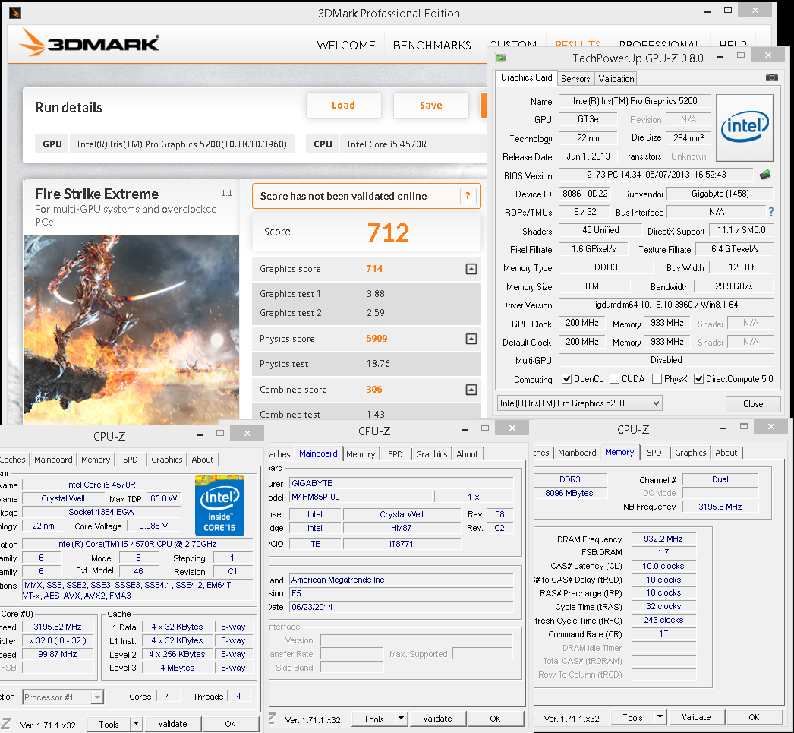The height and width of the screenshot is (733, 794).
Task: Click the Save button in Run details
Action: (431, 106)
